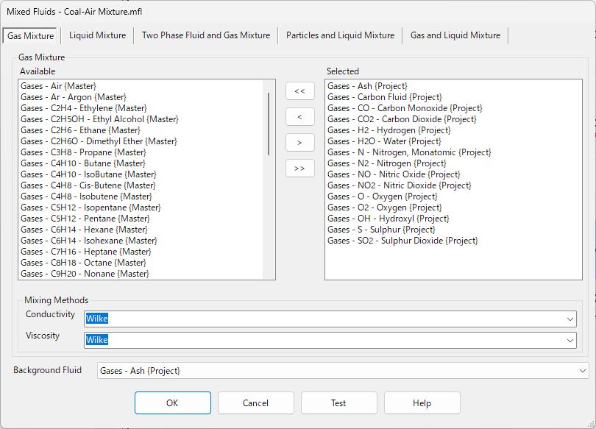Switch to the Liquid Mixture tab

coord(97,35)
